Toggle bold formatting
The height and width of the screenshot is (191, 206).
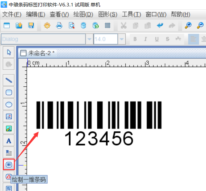coord(135,39)
